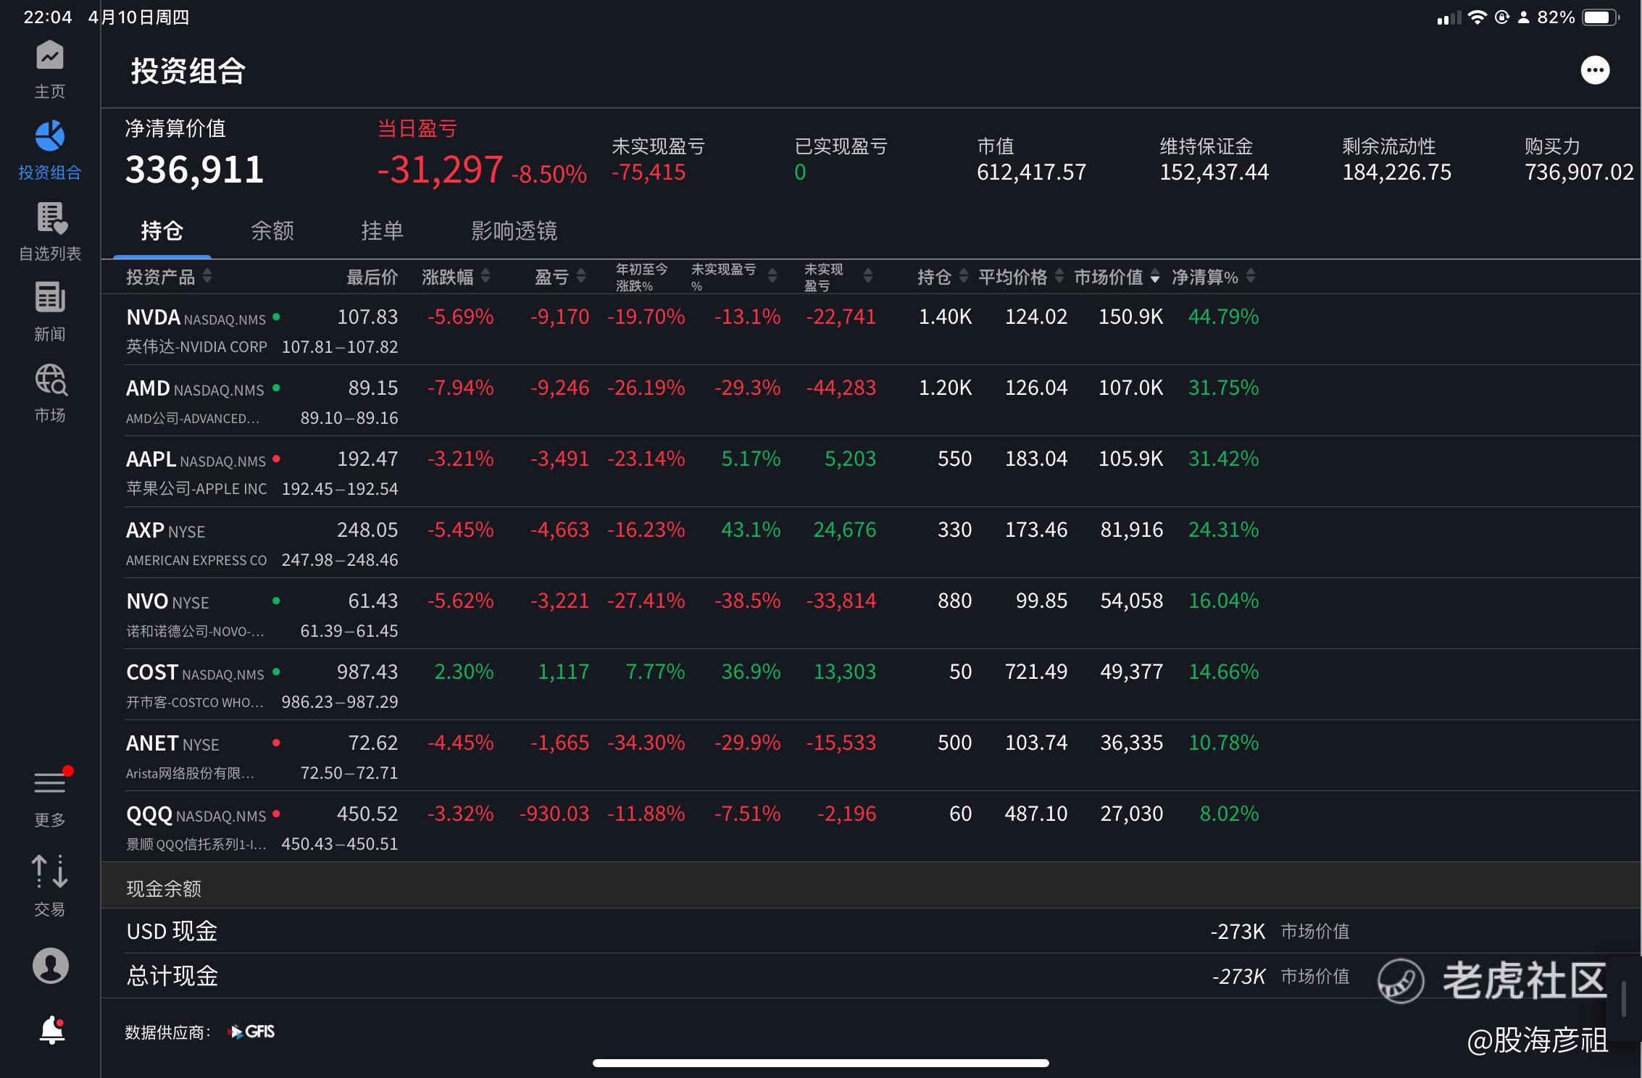Screen dimensions: 1642x1078
Task: Open the Trade arrows icon
Action: [x=50, y=872]
